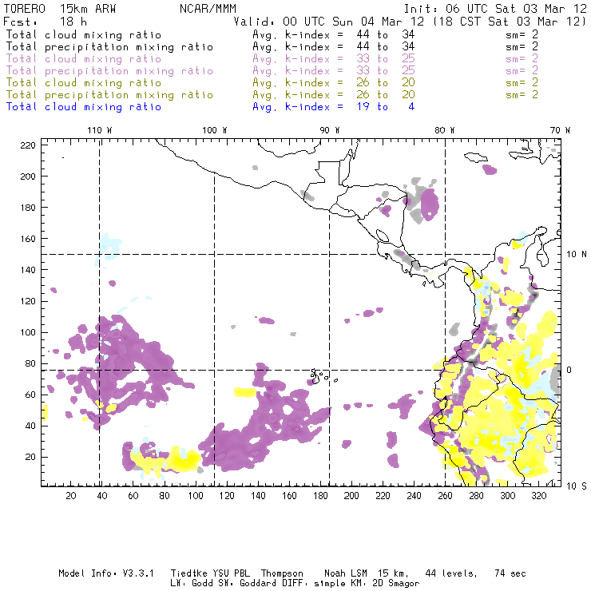Image resolution: width=591 pixels, height=591 pixels.
Task: Click the "Model Info: V3.3.1" footer text
Action: [x=106, y=573]
